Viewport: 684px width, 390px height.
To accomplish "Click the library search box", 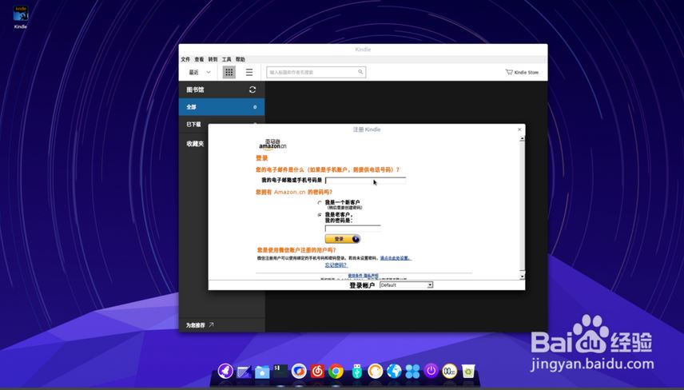I will (x=316, y=72).
